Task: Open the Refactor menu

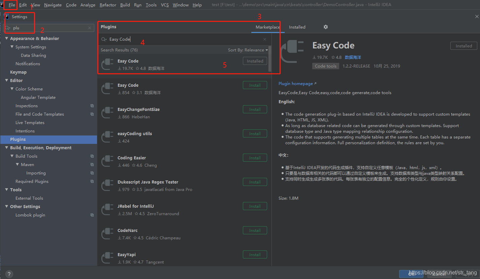Action: (108, 5)
